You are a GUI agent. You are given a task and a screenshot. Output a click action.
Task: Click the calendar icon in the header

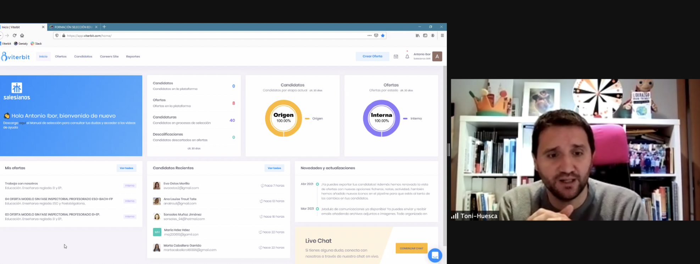coord(396,57)
